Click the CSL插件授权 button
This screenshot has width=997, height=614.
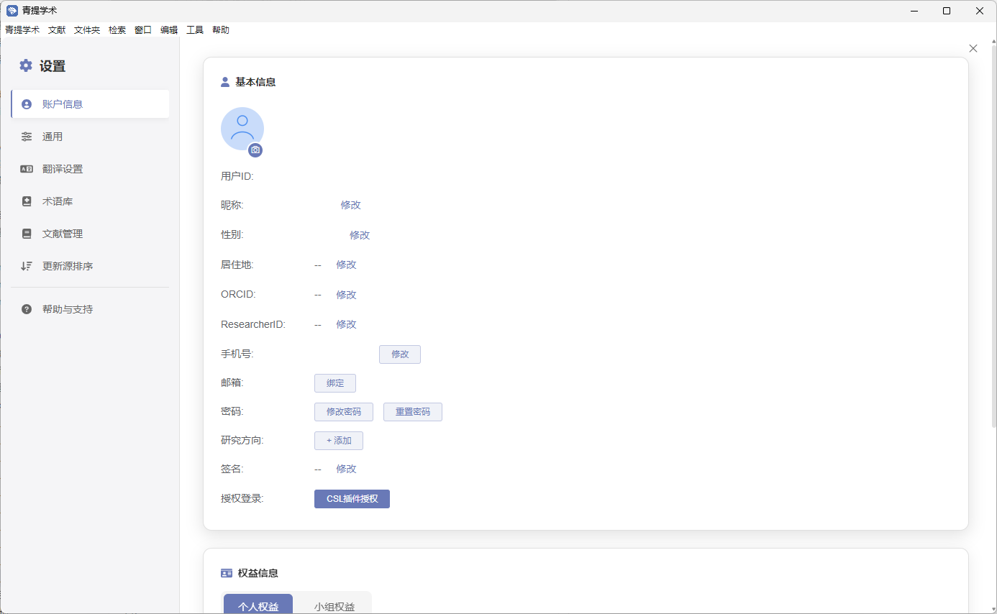pyautogui.click(x=352, y=499)
